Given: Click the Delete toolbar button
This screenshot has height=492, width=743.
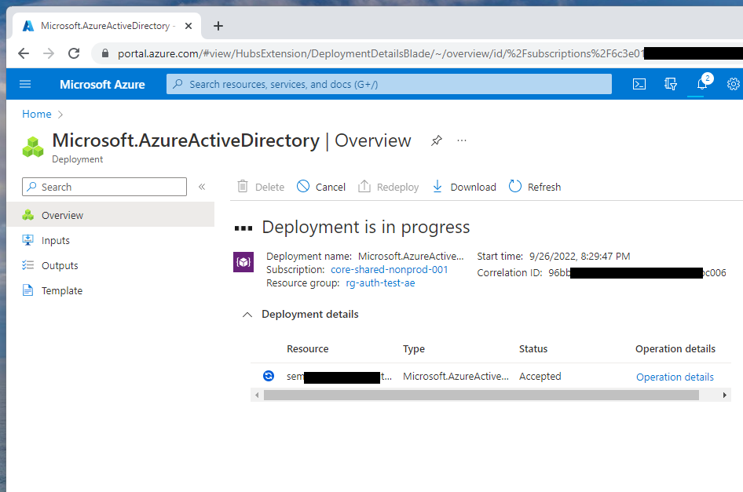Looking at the screenshot, I should coord(261,187).
